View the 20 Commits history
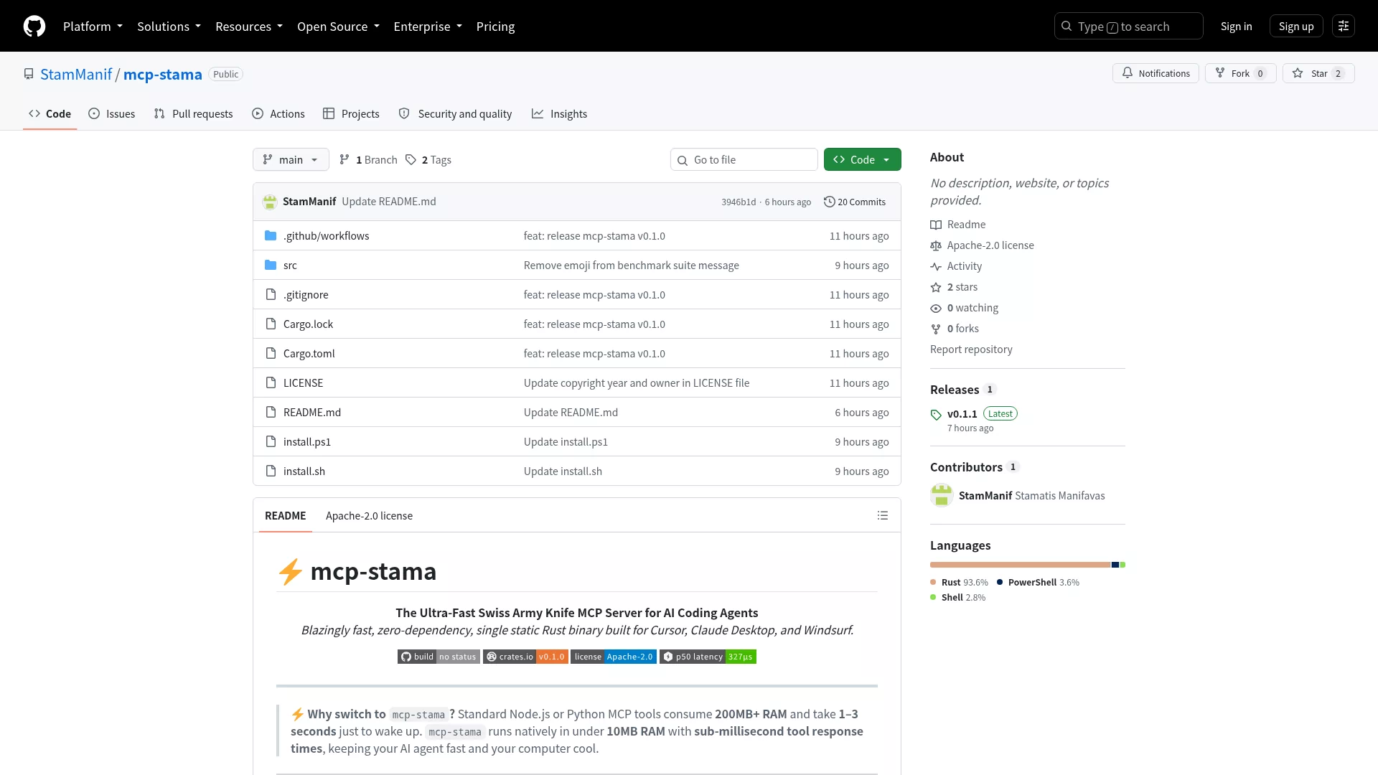The width and height of the screenshot is (1378, 775). (x=854, y=202)
